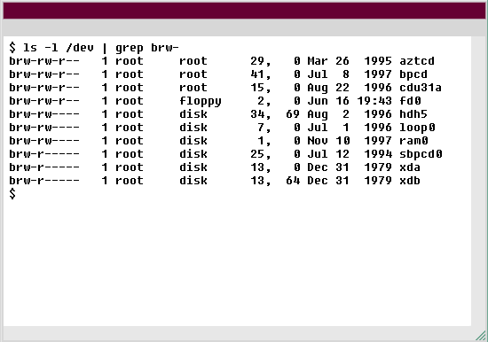Click the gray status bar at the bottom
488x342 pixels.
click(x=239, y=333)
